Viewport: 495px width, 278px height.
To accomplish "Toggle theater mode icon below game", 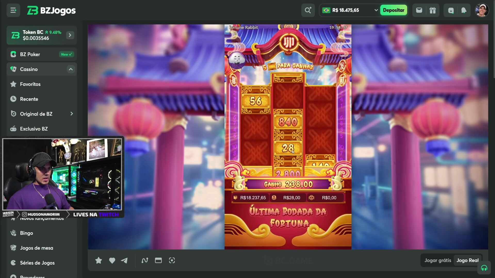I will coord(158,260).
